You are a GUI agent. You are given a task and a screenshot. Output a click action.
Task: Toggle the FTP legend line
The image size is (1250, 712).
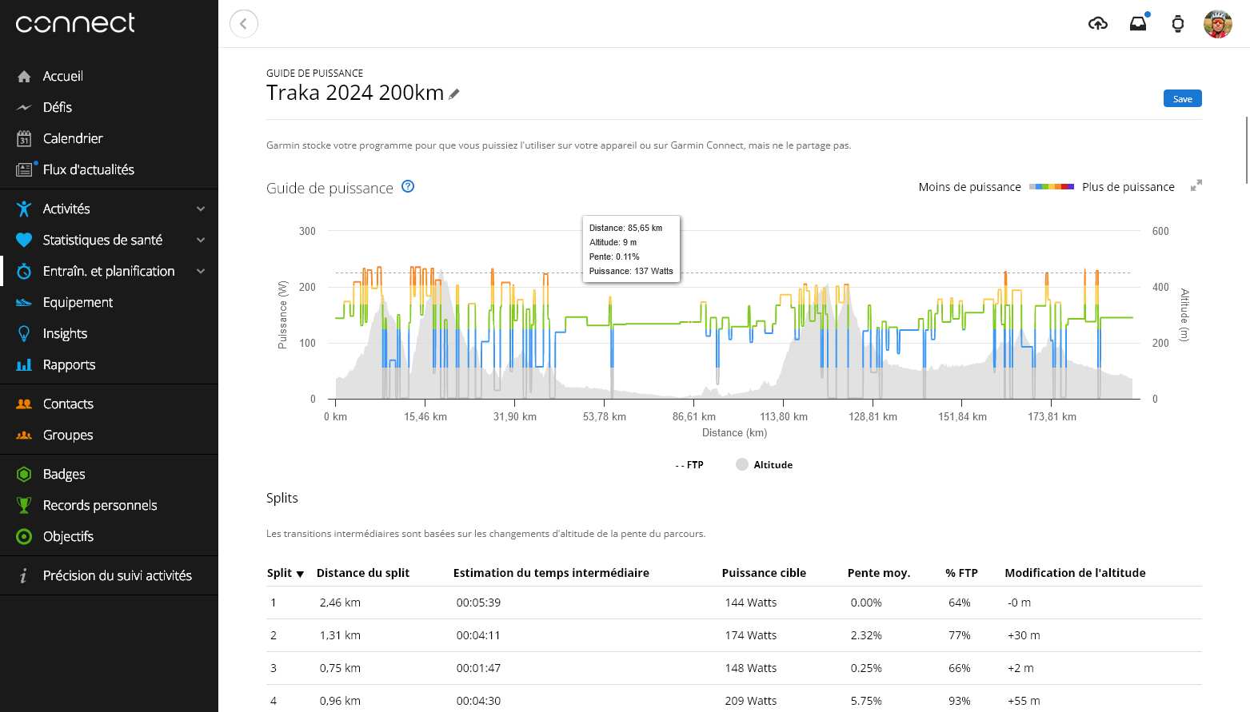pyautogui.click(x=689, y=464)
